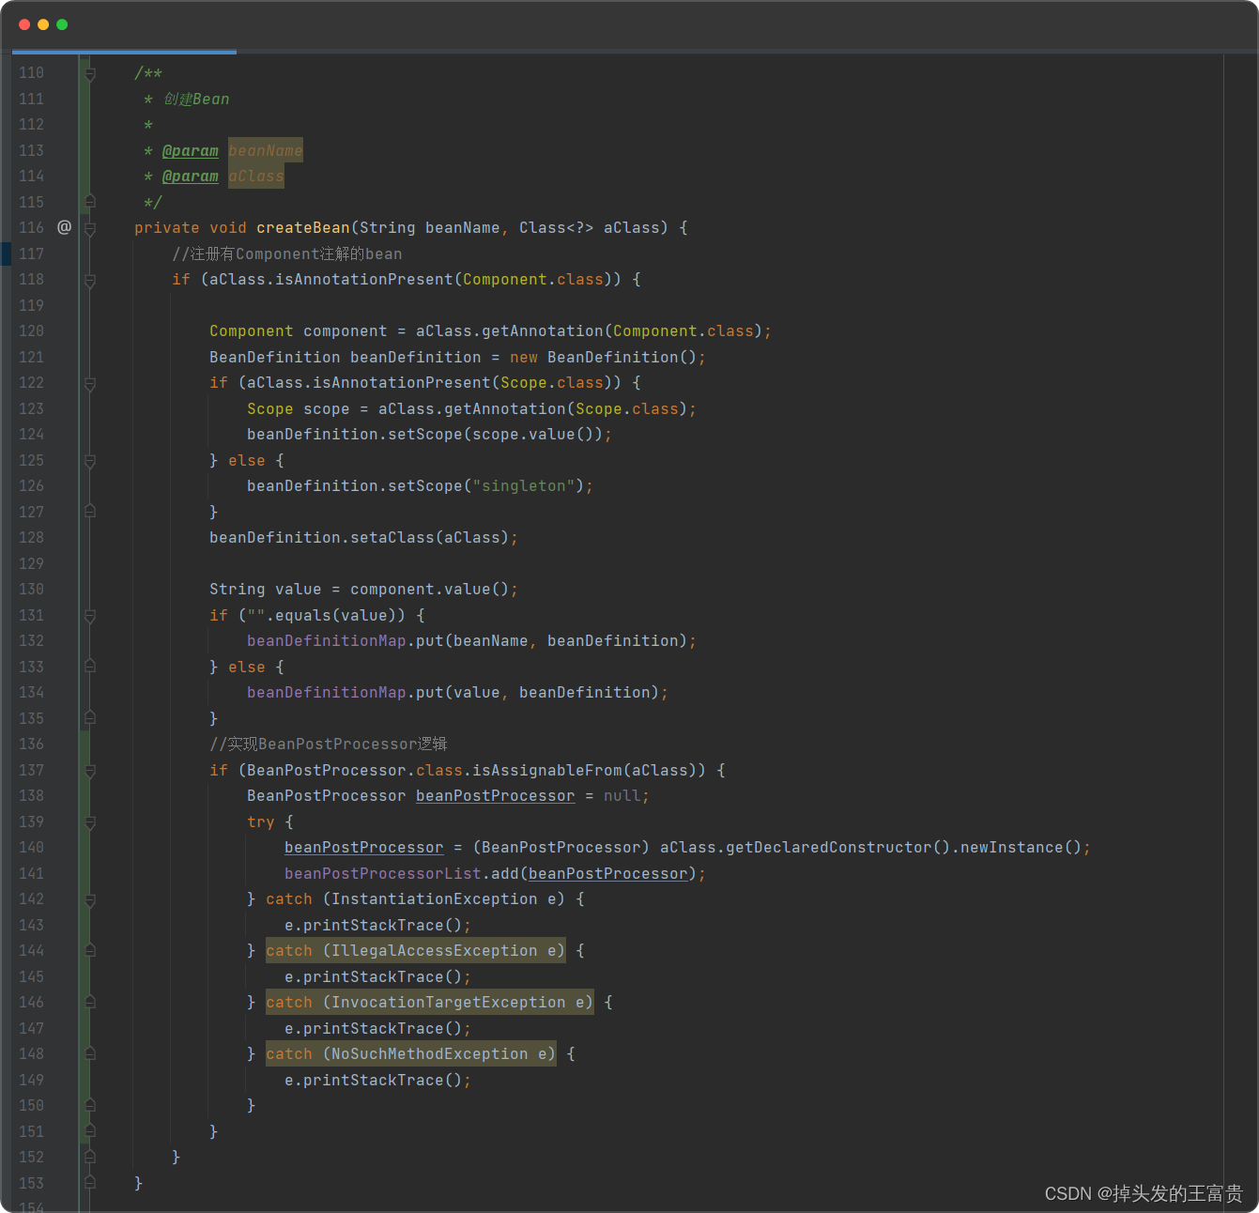Click line number 140 in the gutter
Screen dimensions: 1259x1213
31,848
